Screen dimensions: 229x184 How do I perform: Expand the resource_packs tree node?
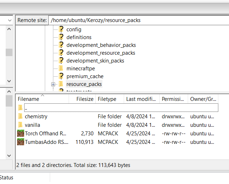(53, 84)
